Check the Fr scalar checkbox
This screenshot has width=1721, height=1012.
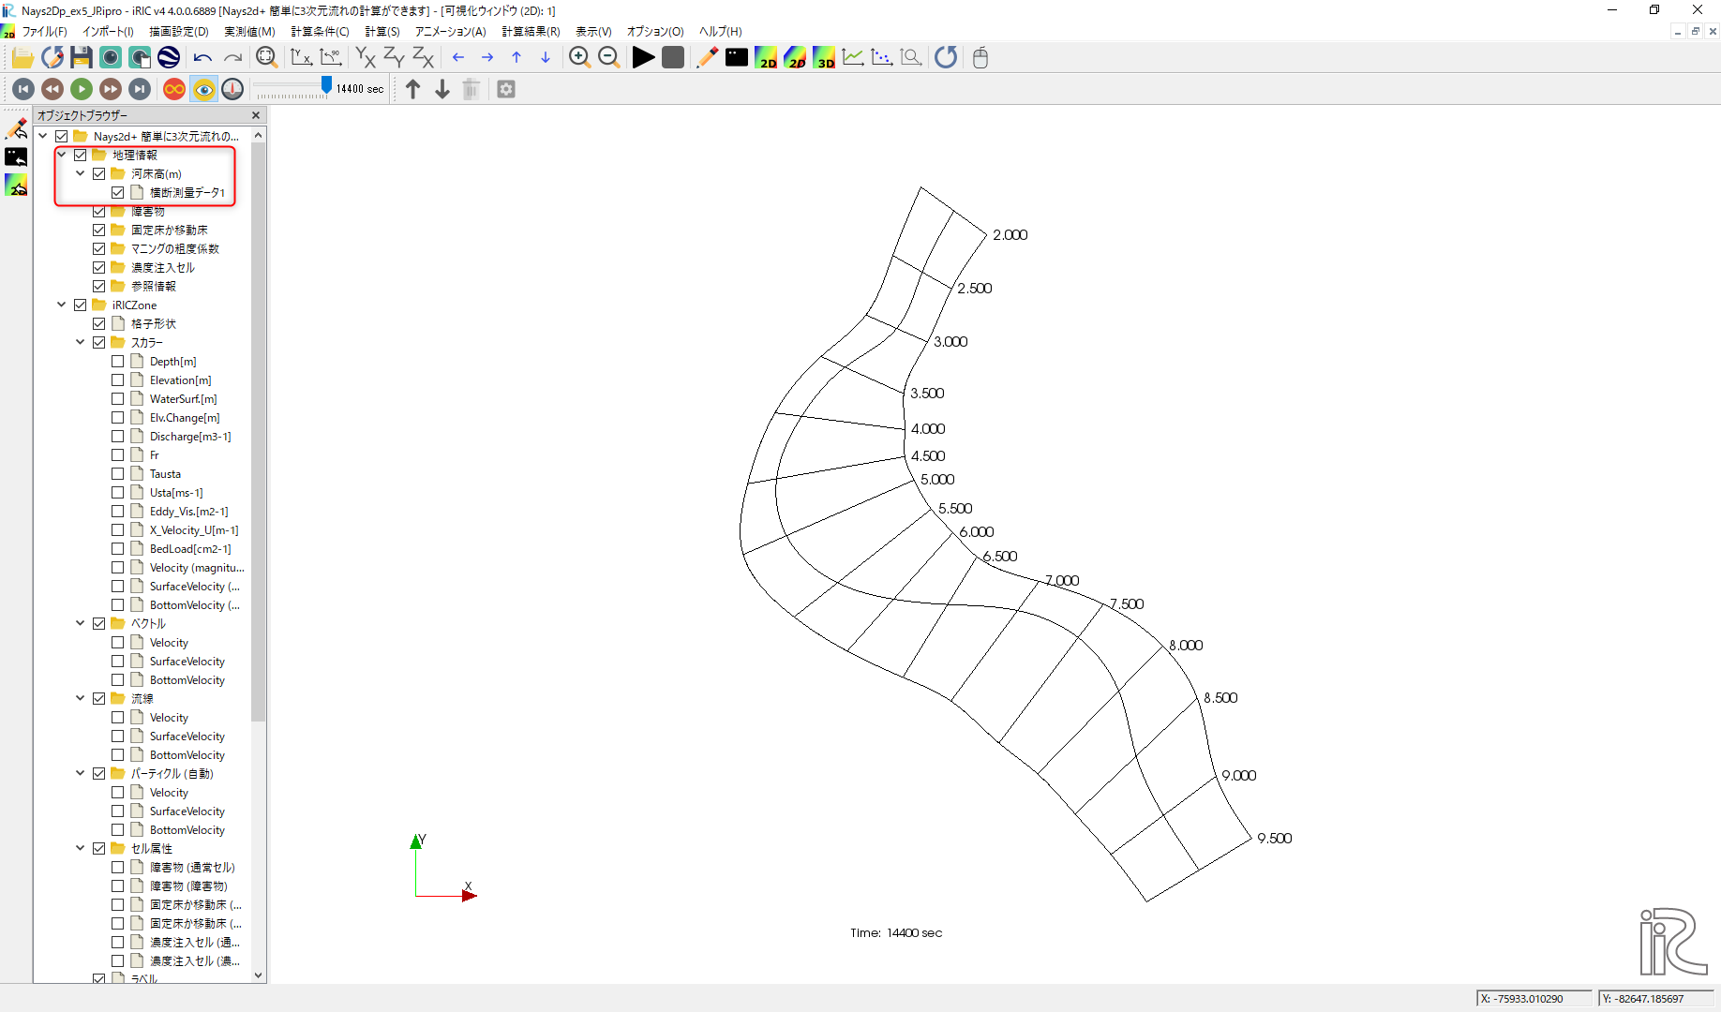118,455
